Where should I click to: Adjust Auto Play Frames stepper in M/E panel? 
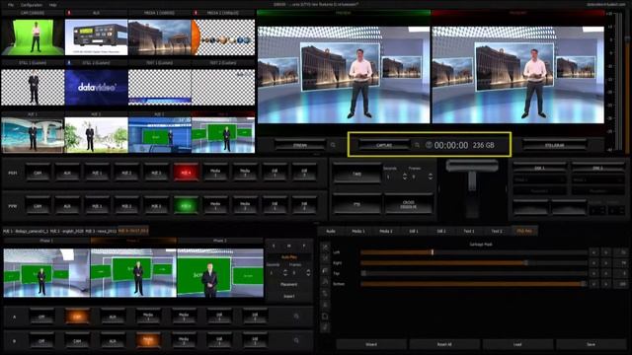[x=308, y=273]
